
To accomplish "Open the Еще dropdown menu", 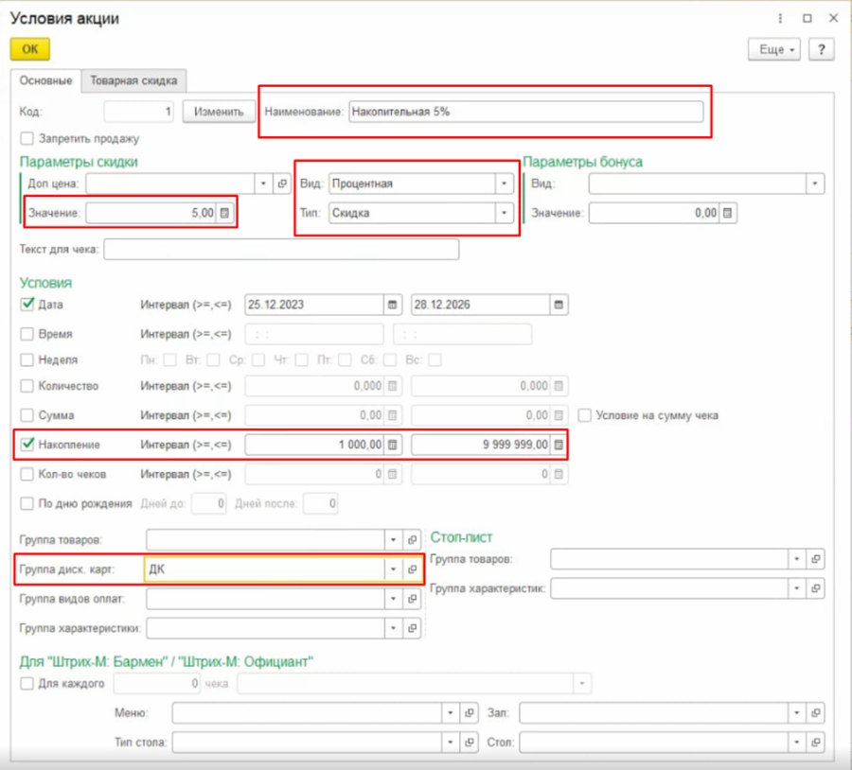I will point(774,49).
